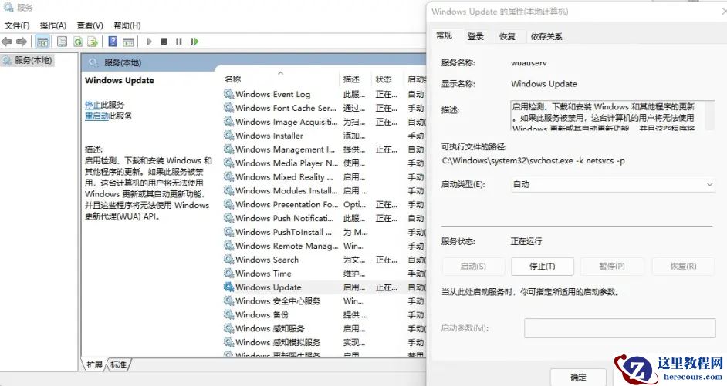
Task: Switch to the 标准 view tab
Action: tap(119, 364)
